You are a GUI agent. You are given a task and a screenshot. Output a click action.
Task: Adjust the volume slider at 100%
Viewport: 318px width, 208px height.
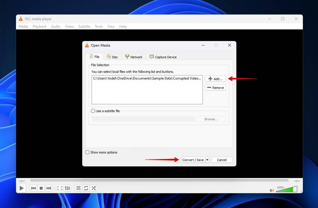pyautogui.click(x=286, y=189)
